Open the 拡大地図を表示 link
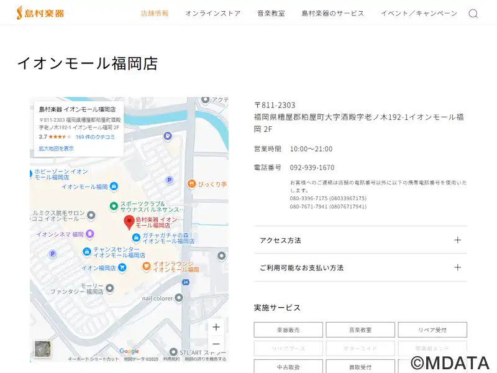Image resolution: width=497 pixels, height=373 pixels. pyautogui.click(x=56, y=149)
